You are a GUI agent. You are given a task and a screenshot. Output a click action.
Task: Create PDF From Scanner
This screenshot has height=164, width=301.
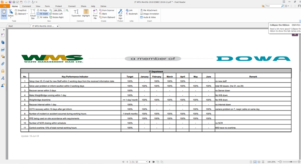[x=107, y=10]
